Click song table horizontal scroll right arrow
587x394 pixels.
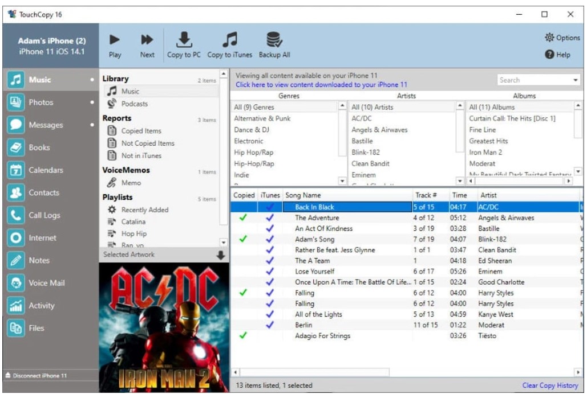click(x=578, y=372)
